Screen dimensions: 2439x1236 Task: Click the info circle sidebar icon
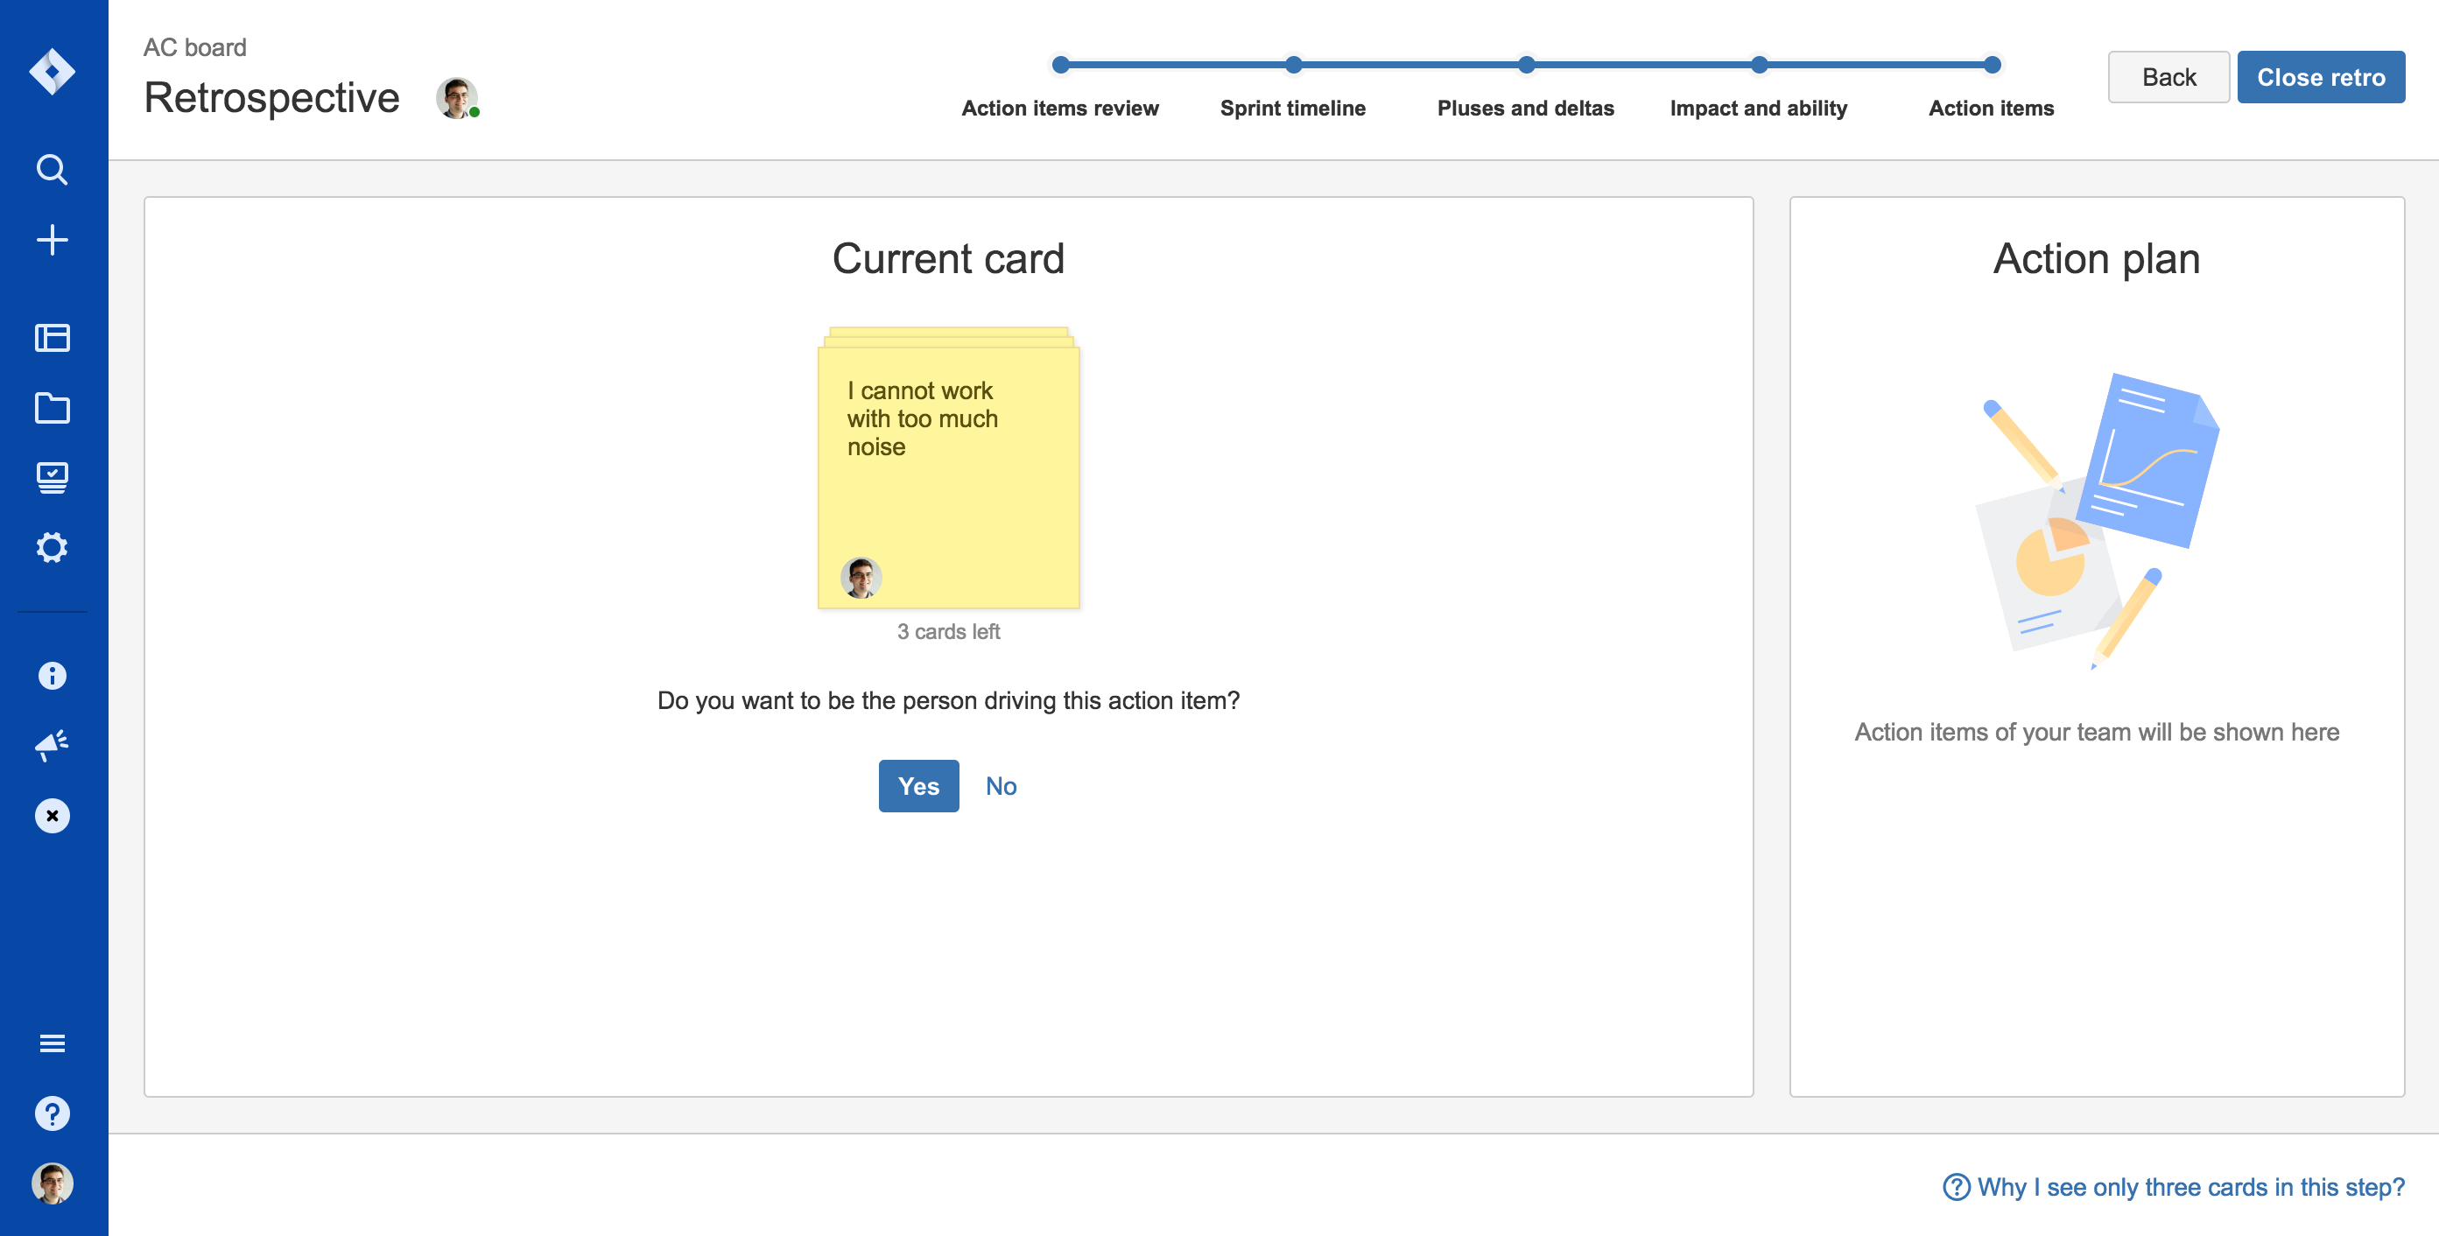(52, 676)
